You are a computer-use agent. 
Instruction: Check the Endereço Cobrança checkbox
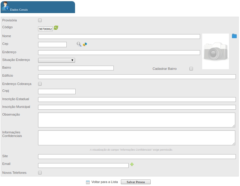click(x=40, y=84)
